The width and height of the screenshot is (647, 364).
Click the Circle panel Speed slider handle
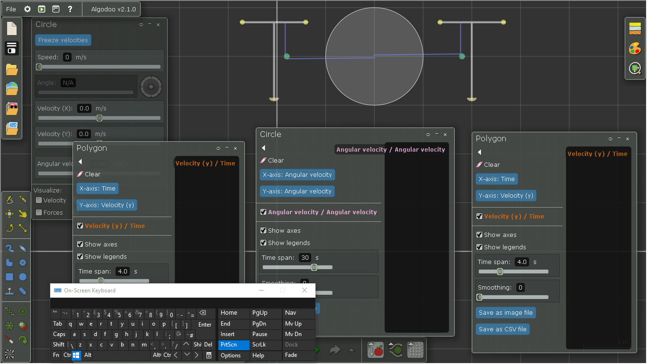[39, 67]
